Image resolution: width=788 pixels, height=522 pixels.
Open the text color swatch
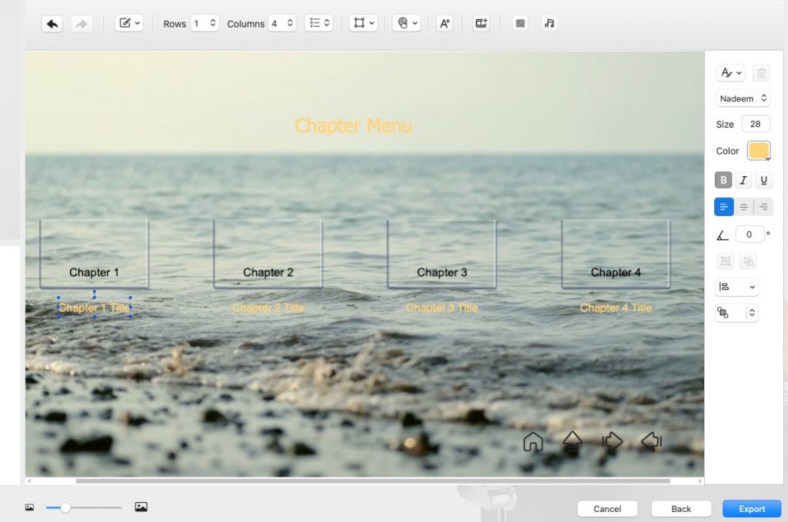pos(759,151)
